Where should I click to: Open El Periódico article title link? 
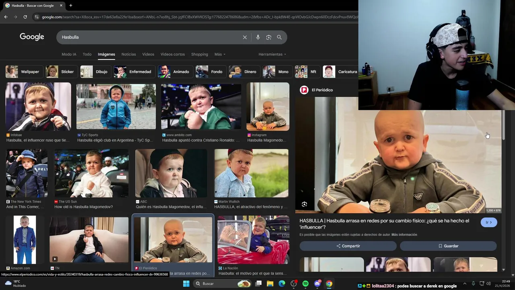(384, 224)
